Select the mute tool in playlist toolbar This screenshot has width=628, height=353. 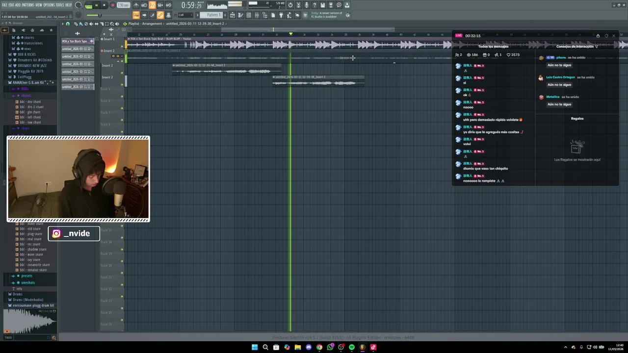tap(91, 24)
